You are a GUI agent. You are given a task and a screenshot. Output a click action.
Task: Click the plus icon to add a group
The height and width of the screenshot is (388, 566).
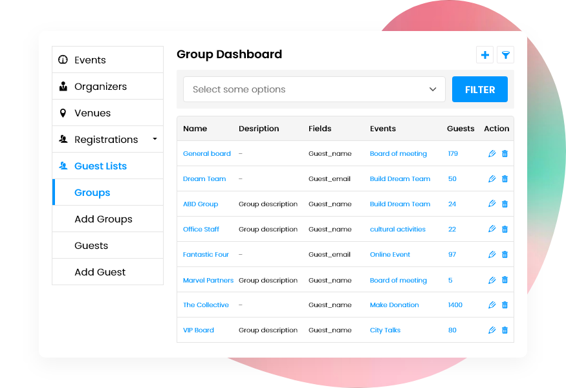click(x=484, y=54)
